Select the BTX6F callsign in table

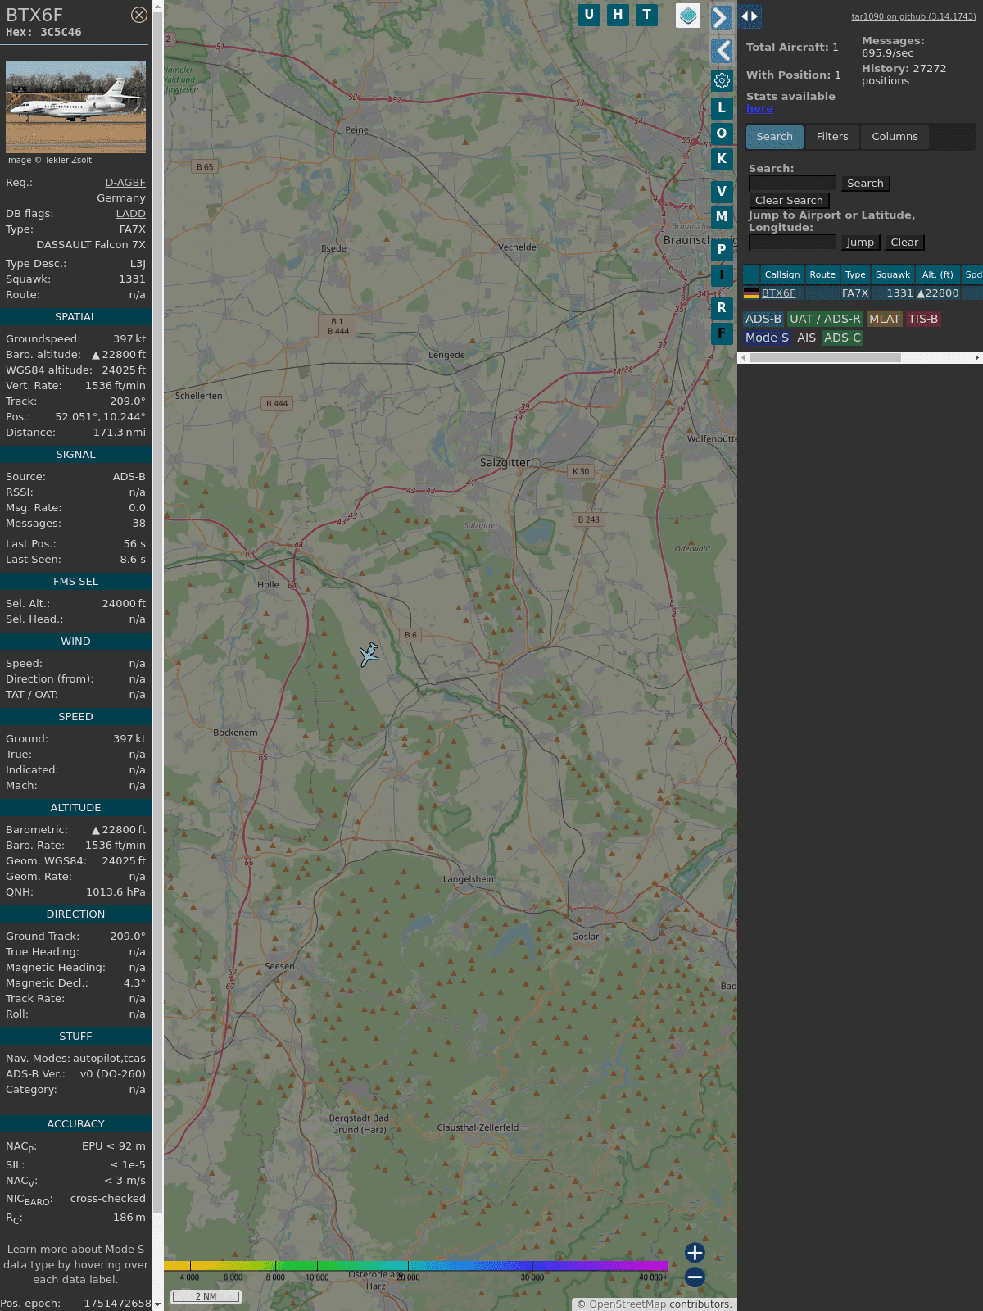click(x=779, y=293)
